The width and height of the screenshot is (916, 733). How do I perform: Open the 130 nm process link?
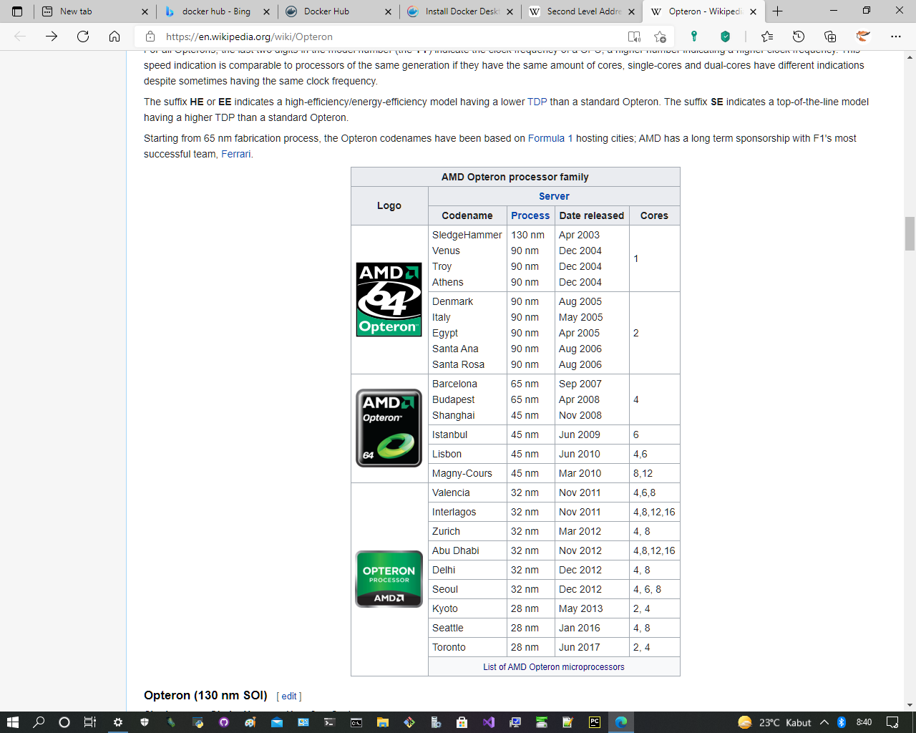pos(527,235)
